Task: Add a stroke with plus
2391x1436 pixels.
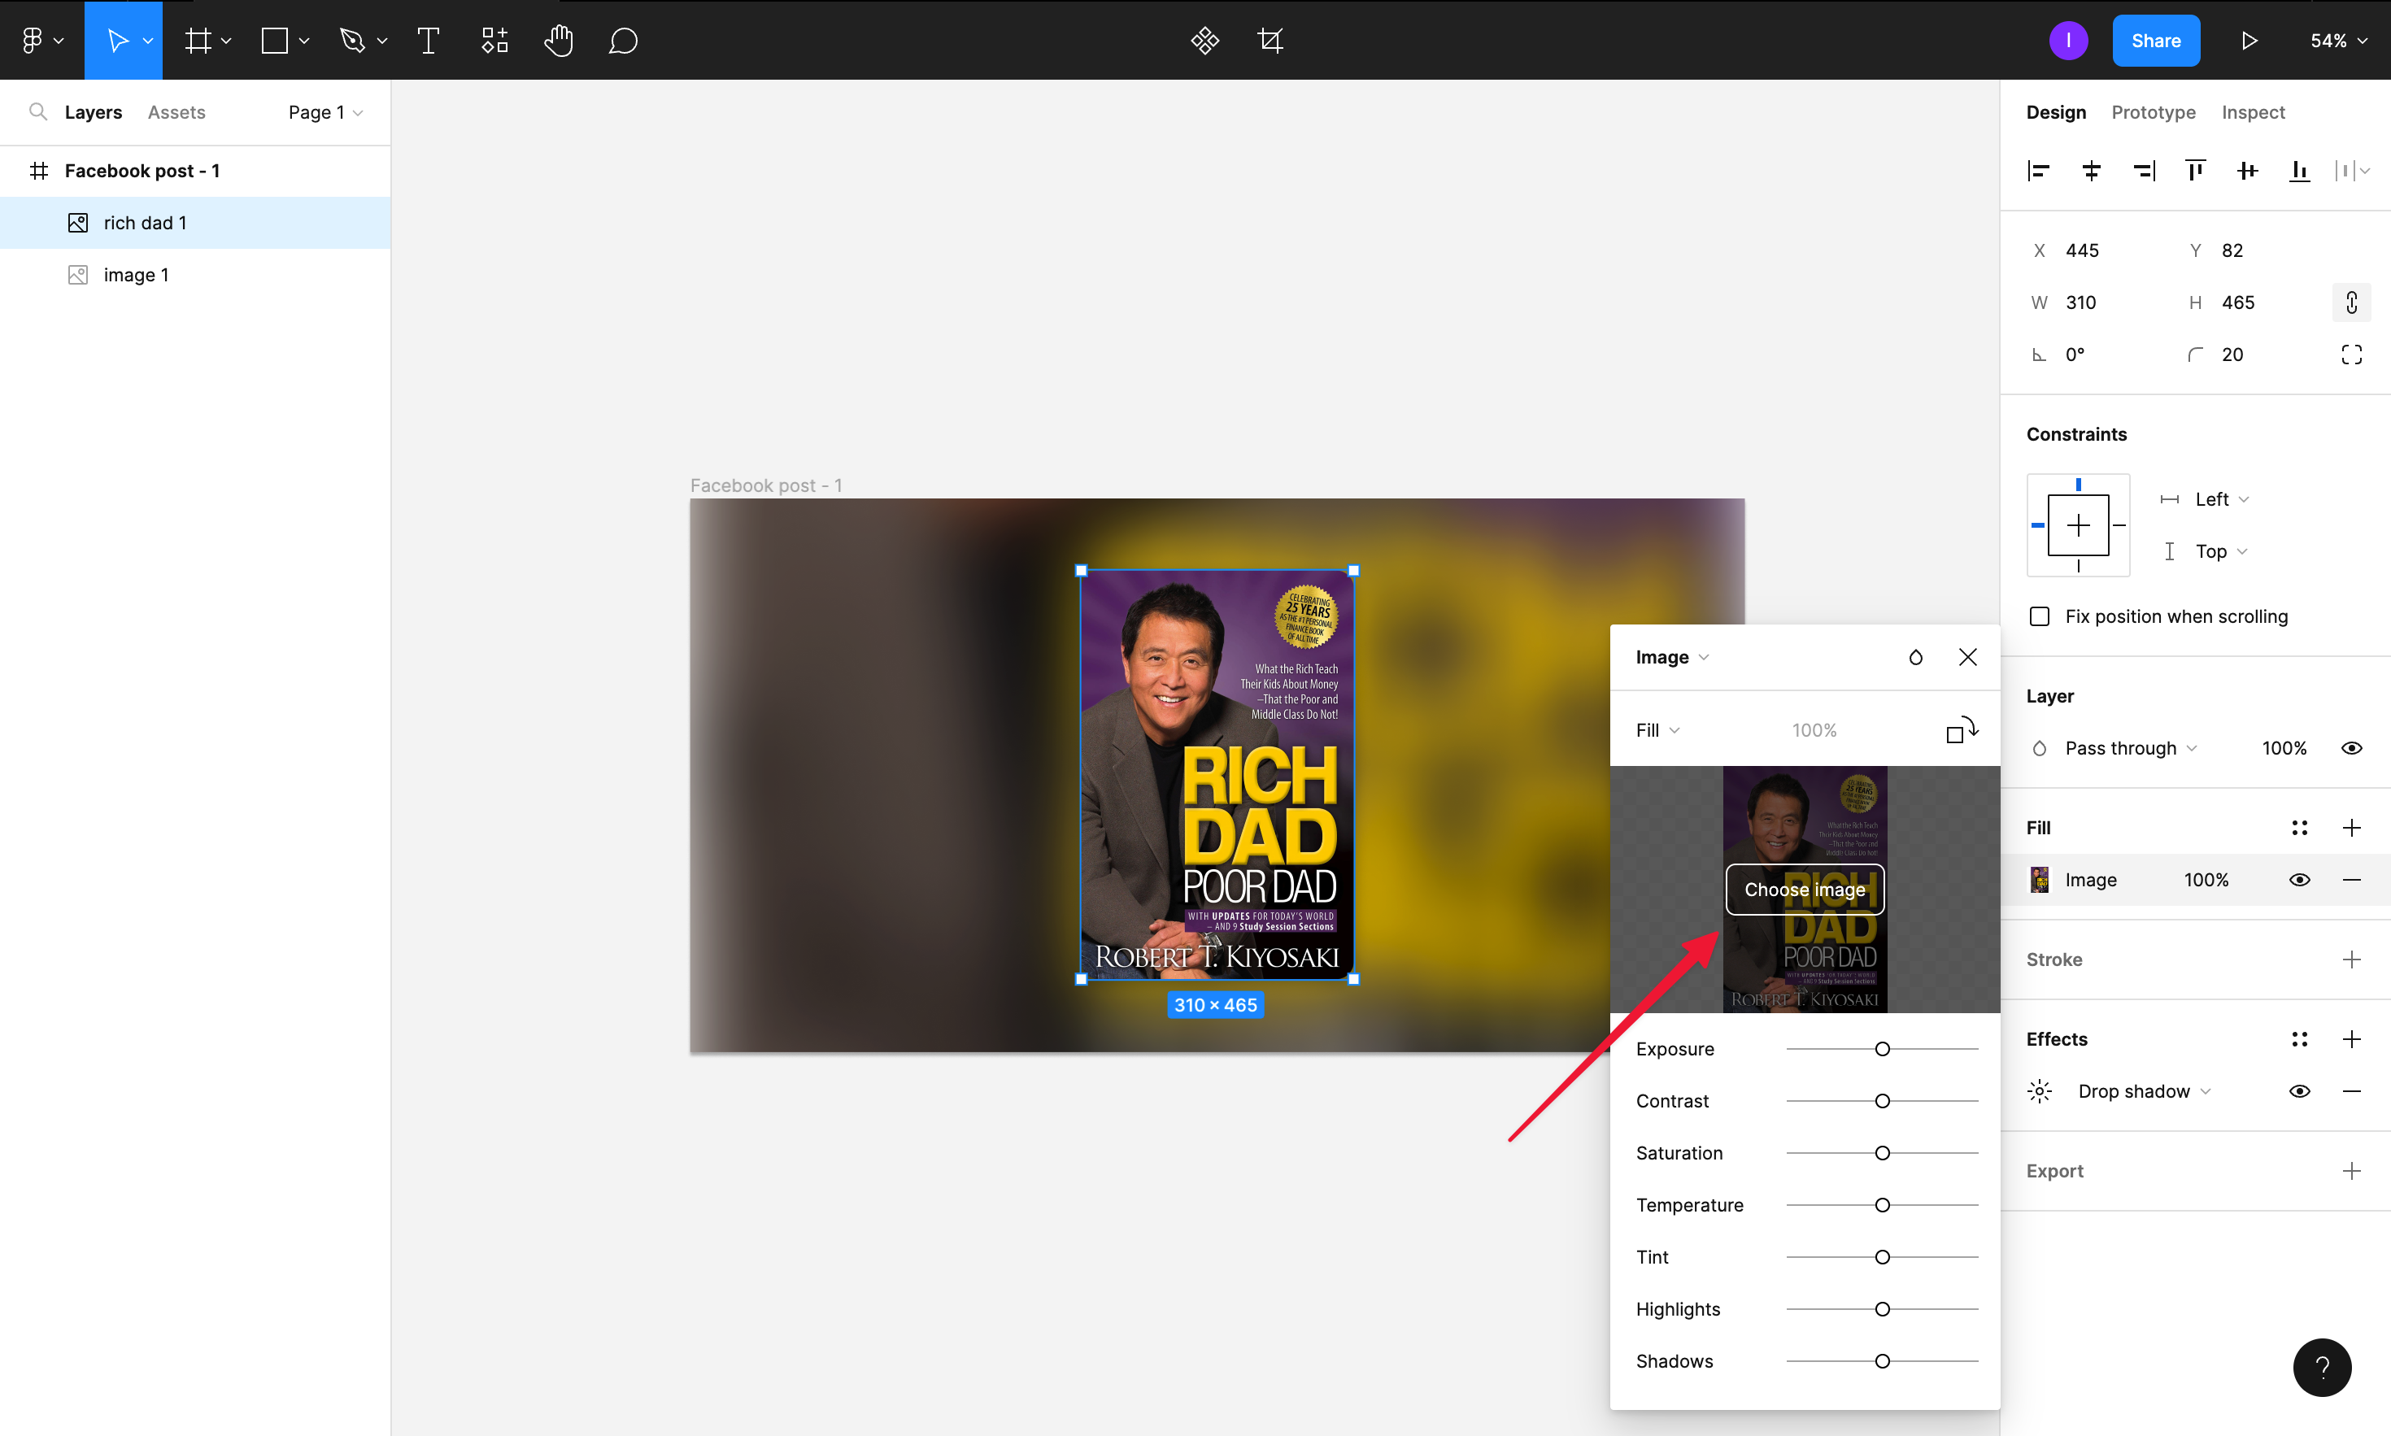Action: click(2351, 959)
